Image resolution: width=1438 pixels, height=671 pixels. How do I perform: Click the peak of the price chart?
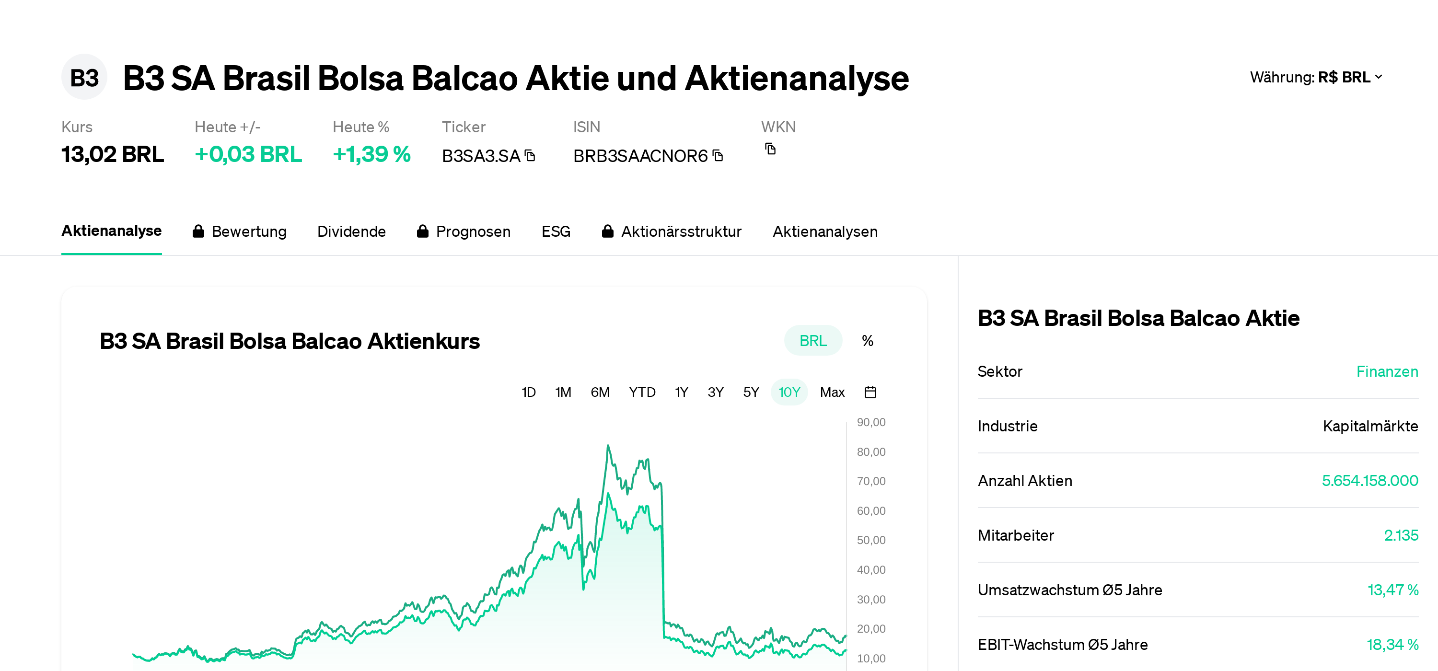pos(608,446)
